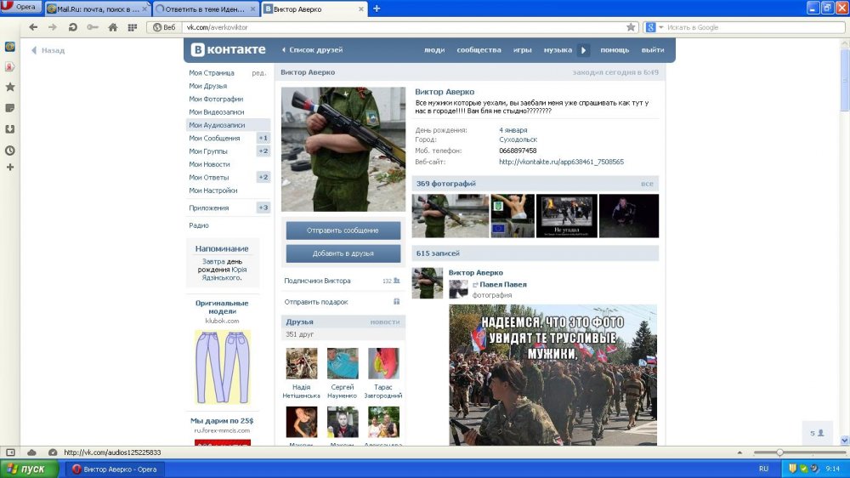This screenshot has height=478, width=850.
Task: Switch to the Mail.Ru tab
Action: coord(97,9)
